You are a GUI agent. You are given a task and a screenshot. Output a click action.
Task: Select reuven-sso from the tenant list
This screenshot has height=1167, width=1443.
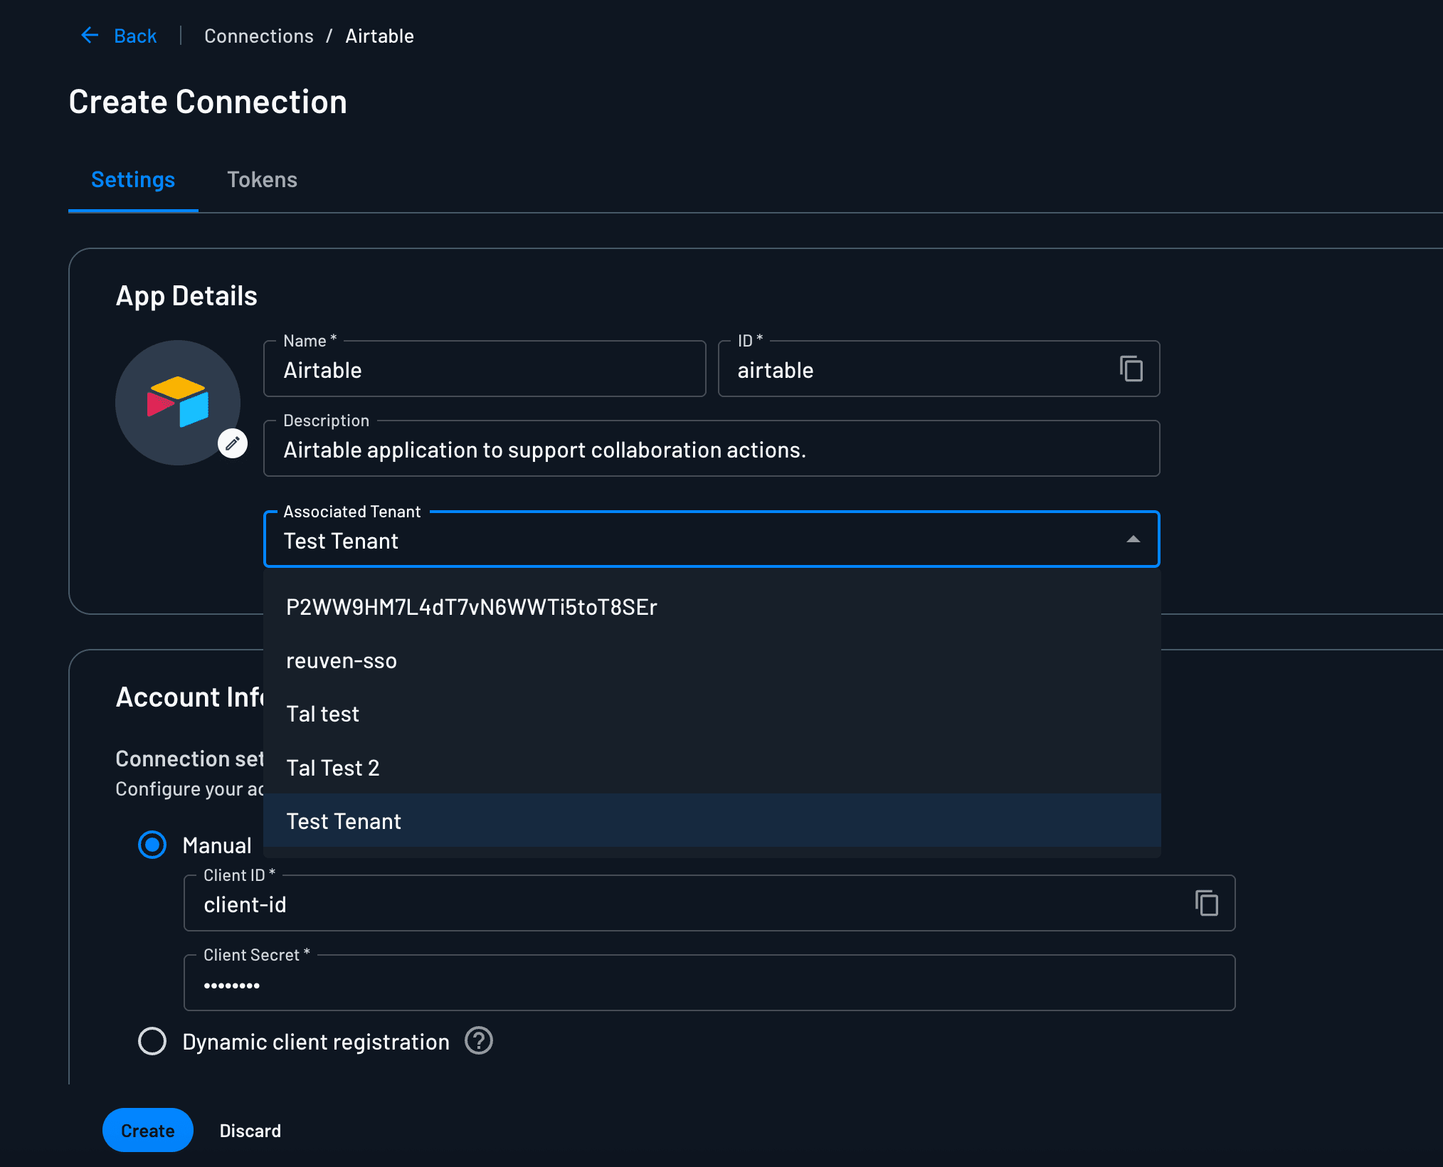pos(342,660)
